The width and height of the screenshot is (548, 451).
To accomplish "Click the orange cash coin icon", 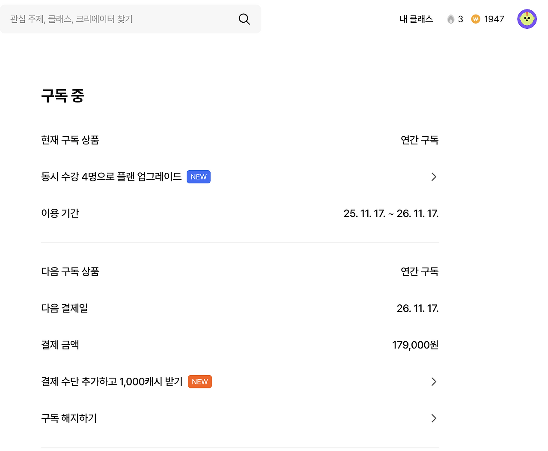I will pos(476,19).
